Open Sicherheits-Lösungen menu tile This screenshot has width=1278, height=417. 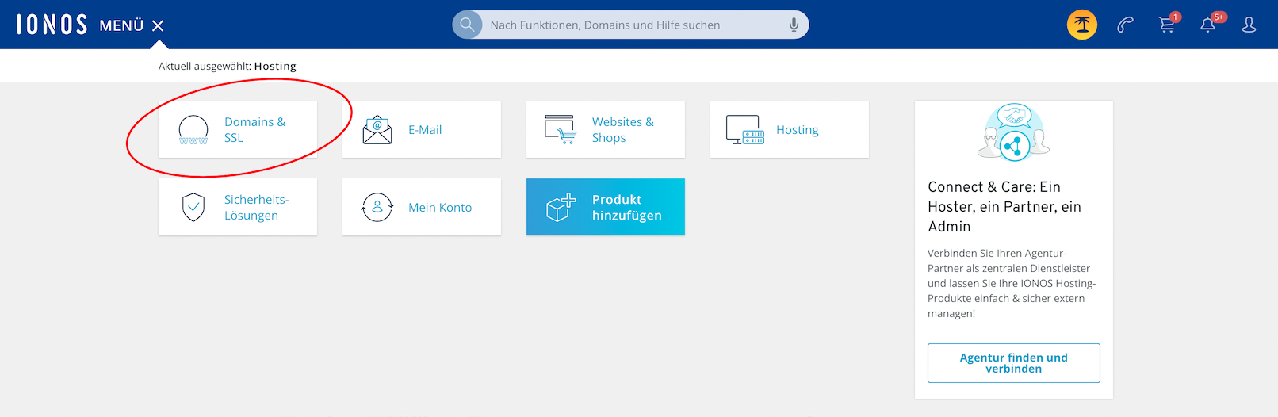pos(238,207)
